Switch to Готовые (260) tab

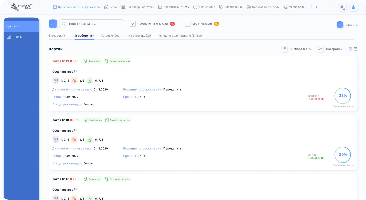click(111, 36)
